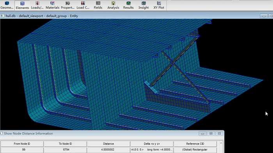Open the Insight tool
273x153 pixels.
(x=144, y=5)
